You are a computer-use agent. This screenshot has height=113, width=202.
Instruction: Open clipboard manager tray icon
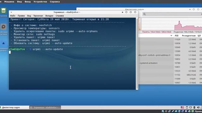[x=187, y=107]
